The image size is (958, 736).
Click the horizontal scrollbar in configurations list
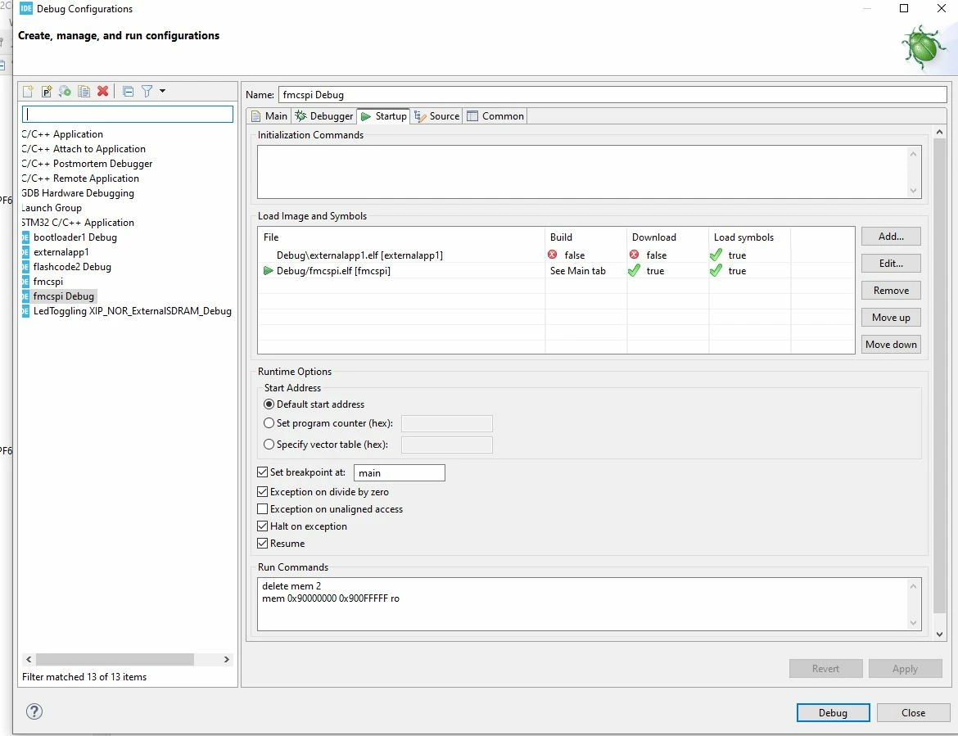click(115, 660)
